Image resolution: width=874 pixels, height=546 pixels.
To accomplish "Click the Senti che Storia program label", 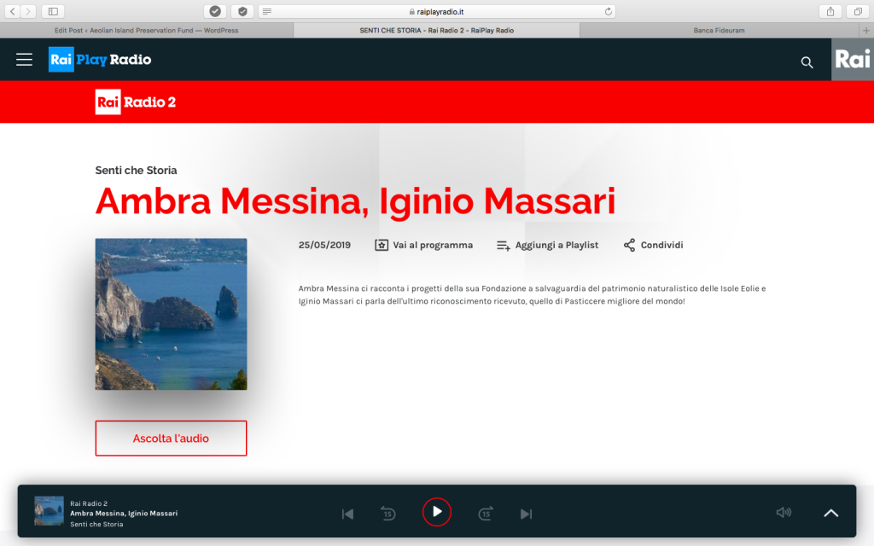I will click(136, 171).
